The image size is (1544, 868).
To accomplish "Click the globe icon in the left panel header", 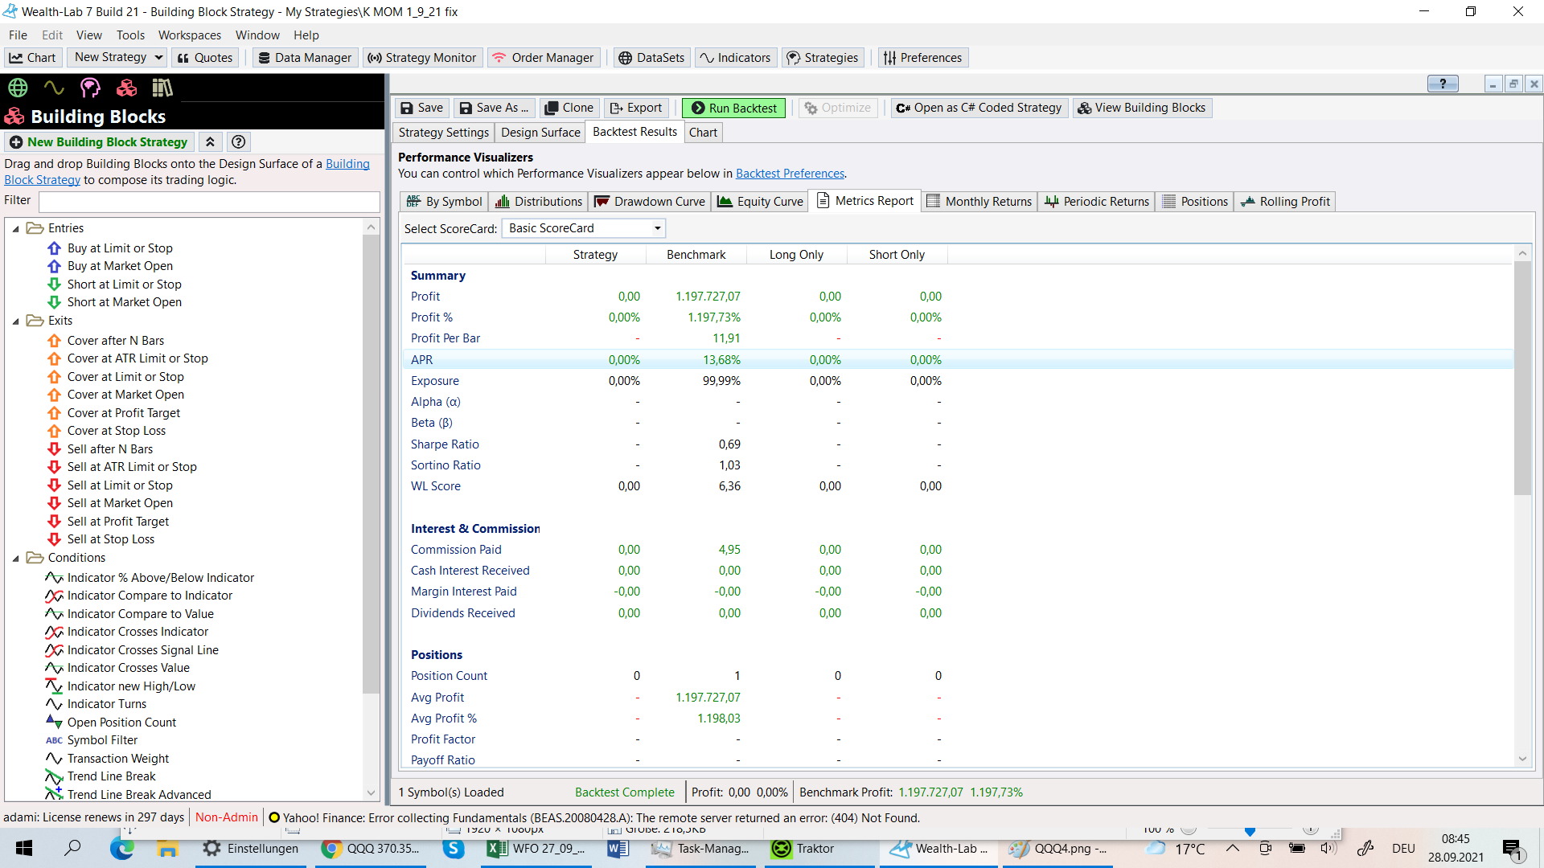I will click(18, 88).
